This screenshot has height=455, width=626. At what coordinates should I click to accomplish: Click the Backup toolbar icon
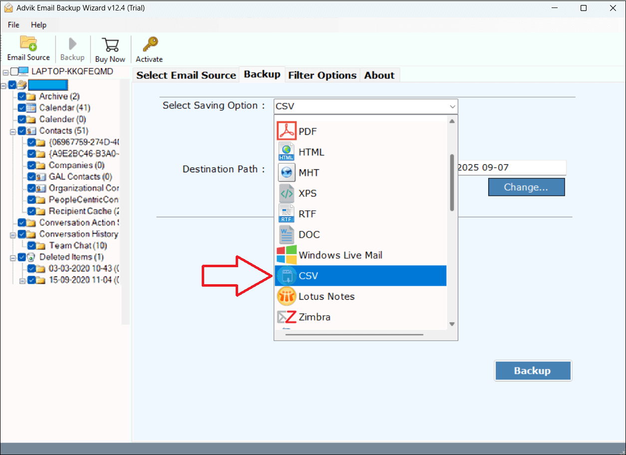(72, 44)
